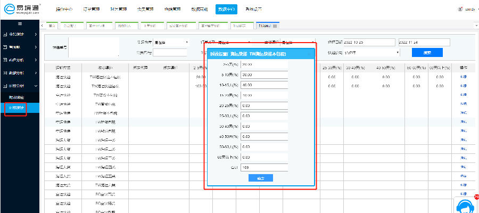The height and width of the screenshot is (213, 479).
Task: Edit the 5-10天(%) field showing 30.00
Action: (x=264, y=75)
